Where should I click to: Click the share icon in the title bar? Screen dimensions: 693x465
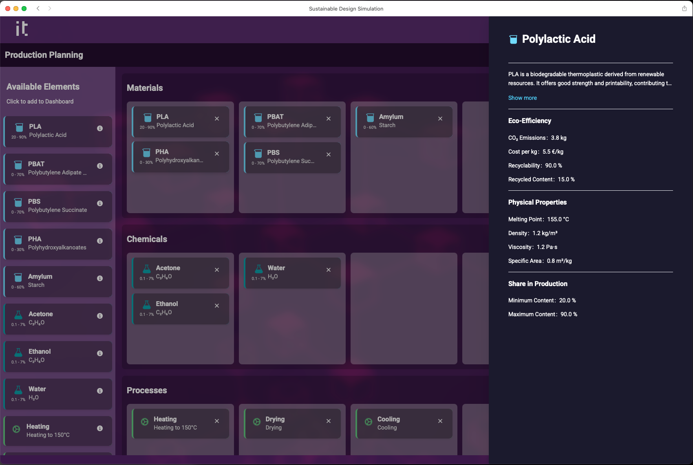[684, 9]
